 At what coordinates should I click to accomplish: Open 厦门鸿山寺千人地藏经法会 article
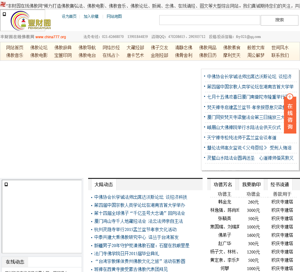(139, 221)
